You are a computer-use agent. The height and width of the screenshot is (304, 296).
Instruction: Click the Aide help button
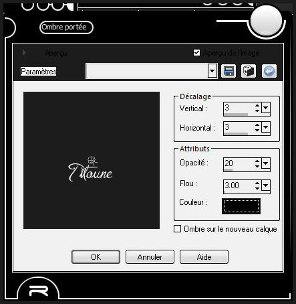click(x=204, y=257)
